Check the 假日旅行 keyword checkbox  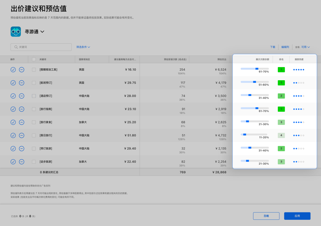click(x=34, y=135)
